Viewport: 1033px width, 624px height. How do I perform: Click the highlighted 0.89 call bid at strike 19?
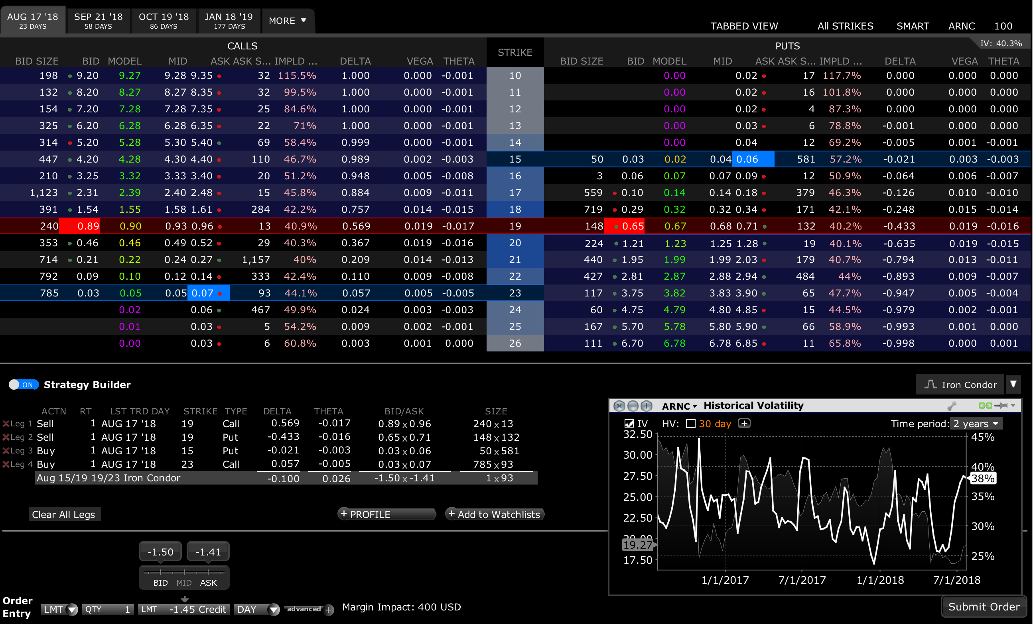pos(80,226)
